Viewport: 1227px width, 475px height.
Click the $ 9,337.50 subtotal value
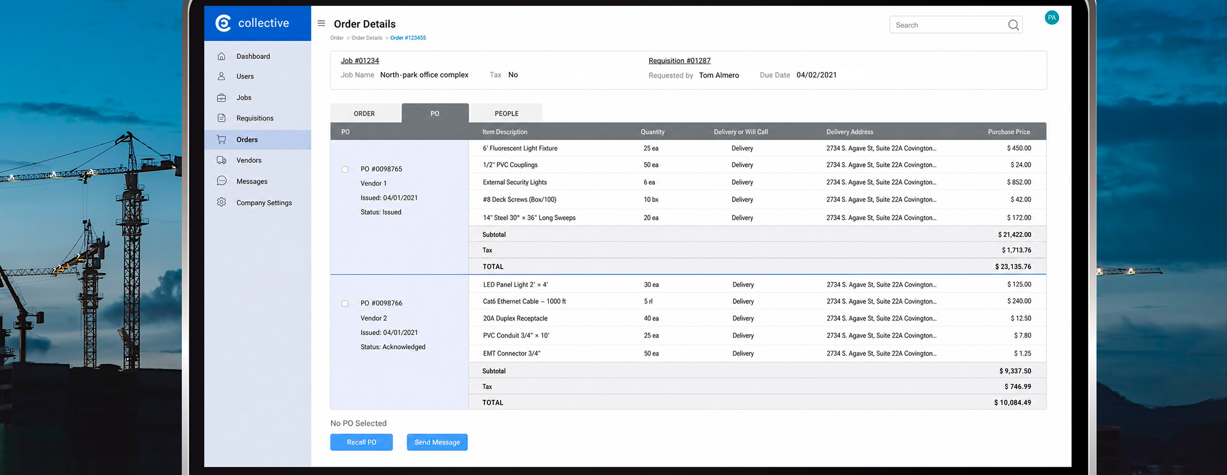click(1015, 371)
